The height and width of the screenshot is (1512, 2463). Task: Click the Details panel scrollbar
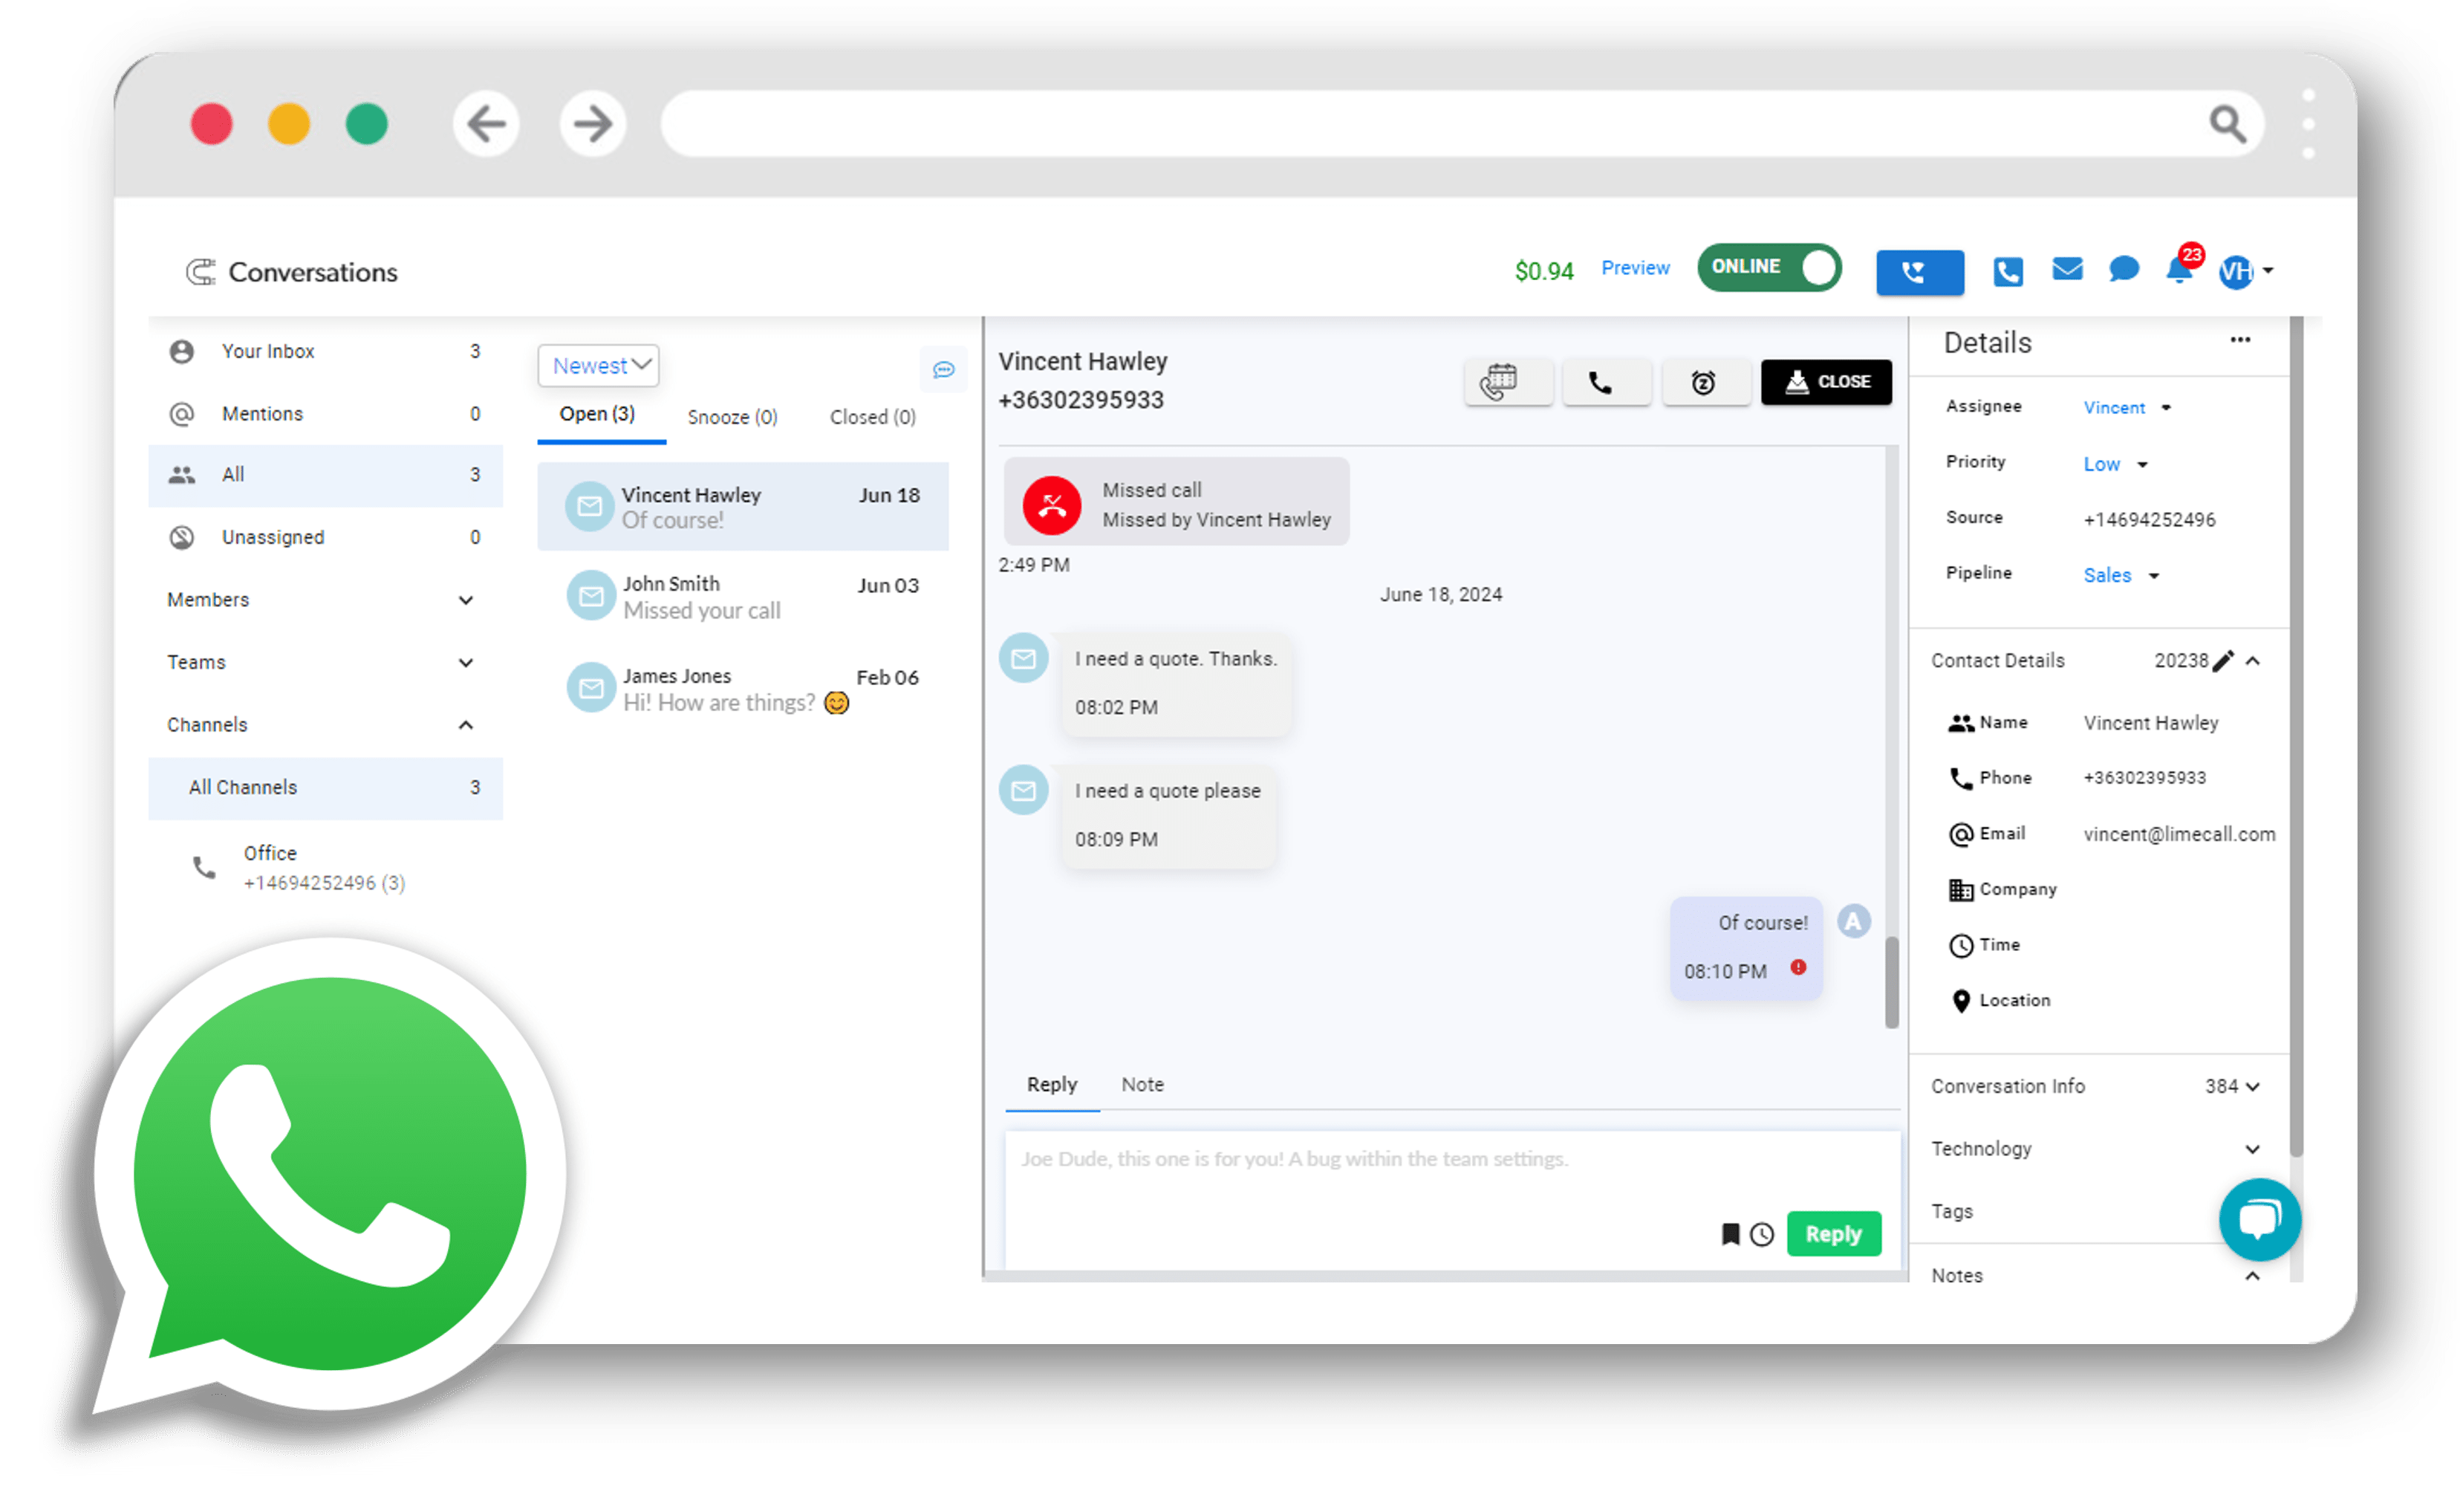[x=2295, y=738]
